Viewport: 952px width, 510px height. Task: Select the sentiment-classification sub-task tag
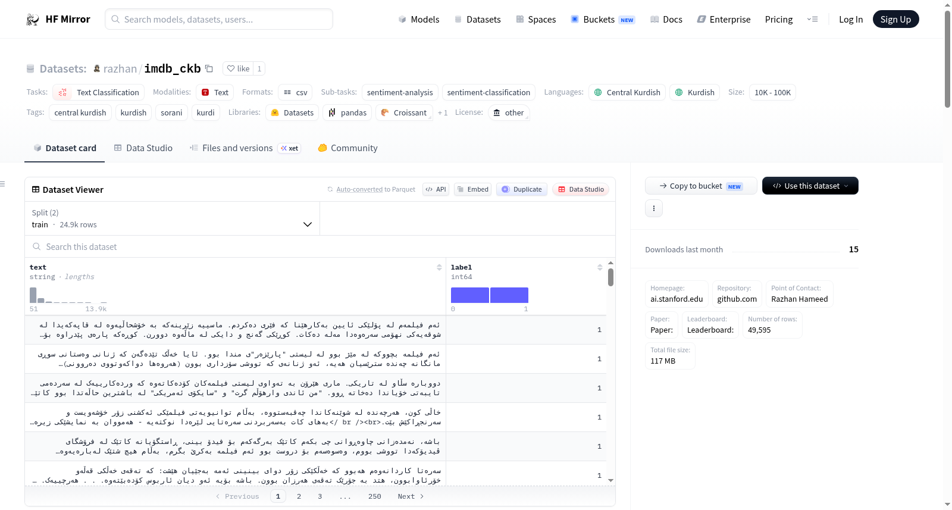click(488, 92)
